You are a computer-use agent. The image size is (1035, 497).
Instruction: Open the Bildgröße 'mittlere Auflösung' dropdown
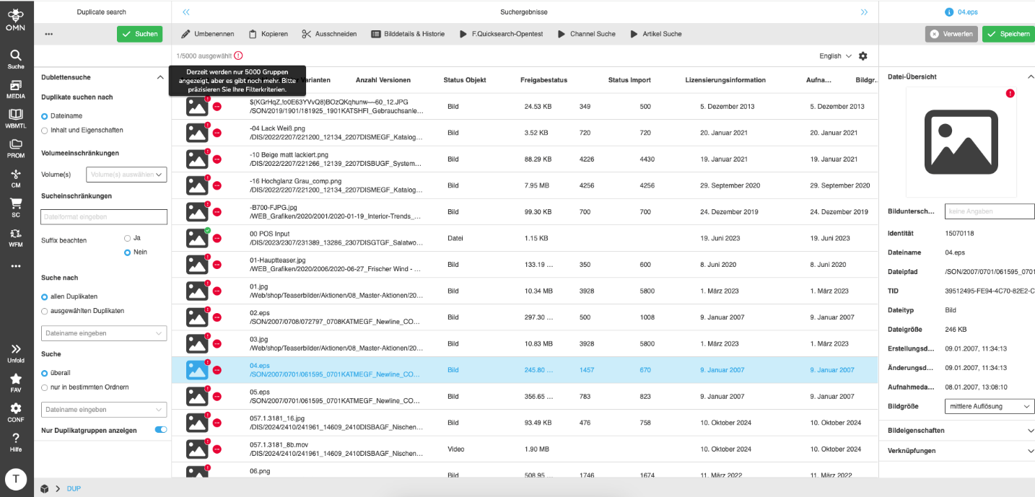coord(989,406)
